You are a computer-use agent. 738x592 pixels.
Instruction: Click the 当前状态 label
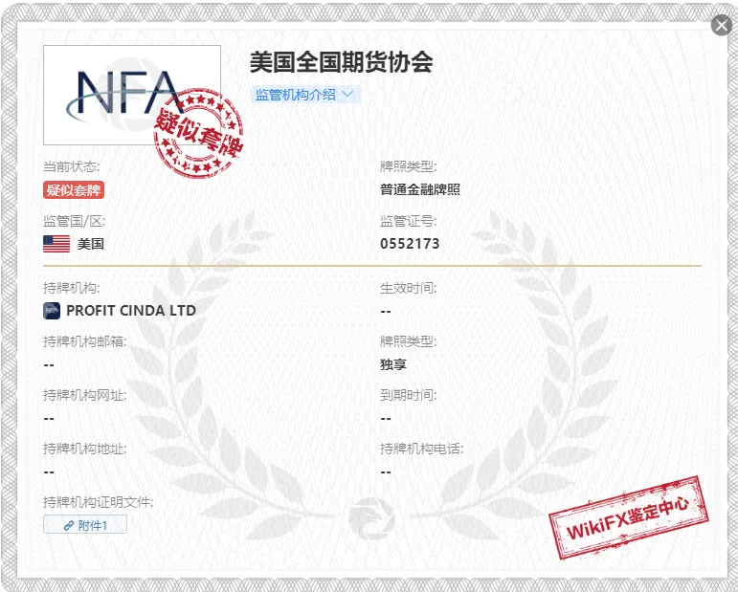click(x=72, y=166)
